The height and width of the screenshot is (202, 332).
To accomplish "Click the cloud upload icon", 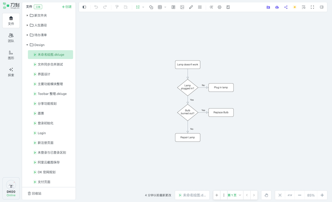I will pyautogui.click(x=277, y=7).
